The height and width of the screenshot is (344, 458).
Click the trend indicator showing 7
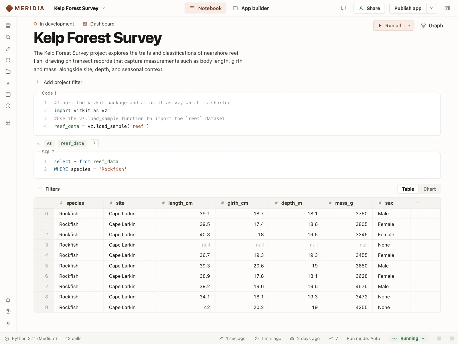pyautogui.click(x=333, y=339)
